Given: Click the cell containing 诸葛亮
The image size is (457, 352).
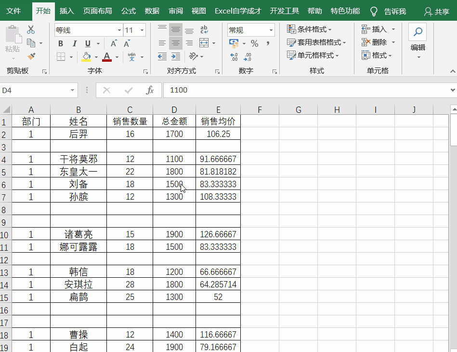Looking at the screenshot, I should click(x=78, y=234).
